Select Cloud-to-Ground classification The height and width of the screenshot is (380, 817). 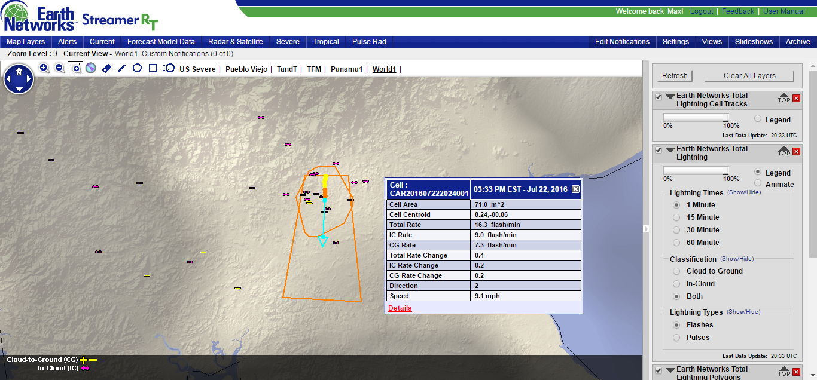click(x=676, y=271)
